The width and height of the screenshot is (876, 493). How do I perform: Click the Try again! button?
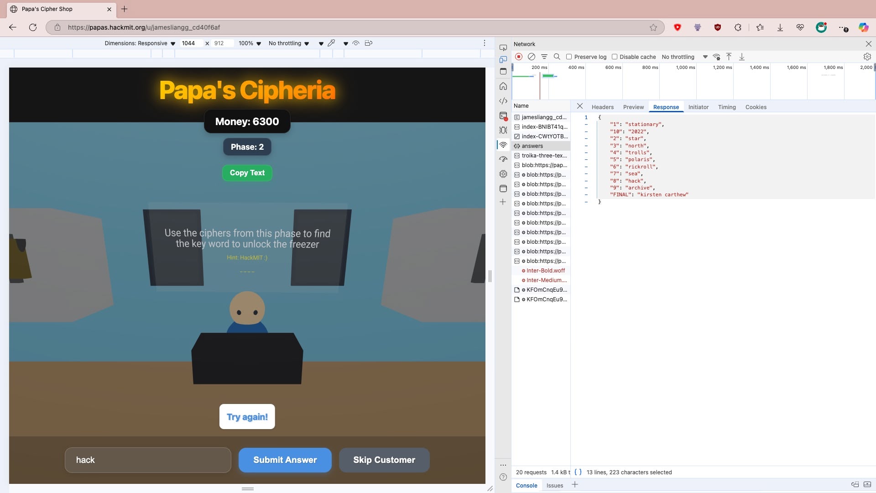tap(247, 417)
